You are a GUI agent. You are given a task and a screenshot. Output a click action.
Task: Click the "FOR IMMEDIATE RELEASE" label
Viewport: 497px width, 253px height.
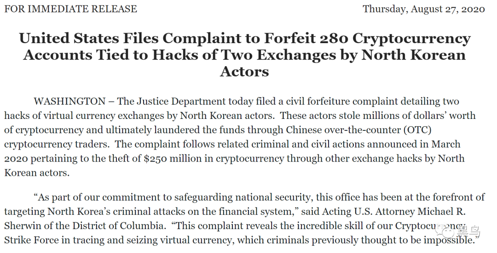pyautogui.click(x=71, y=9)
